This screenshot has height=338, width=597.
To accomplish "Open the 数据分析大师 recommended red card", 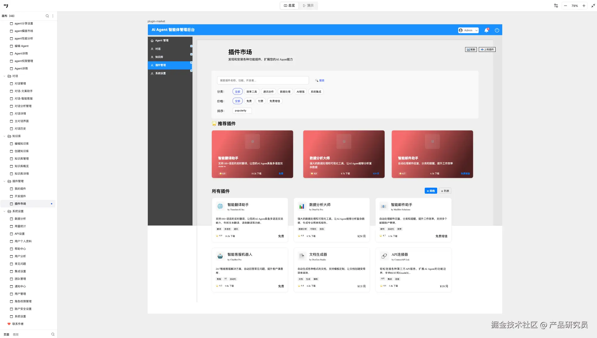I will click(x=344, y=154).
